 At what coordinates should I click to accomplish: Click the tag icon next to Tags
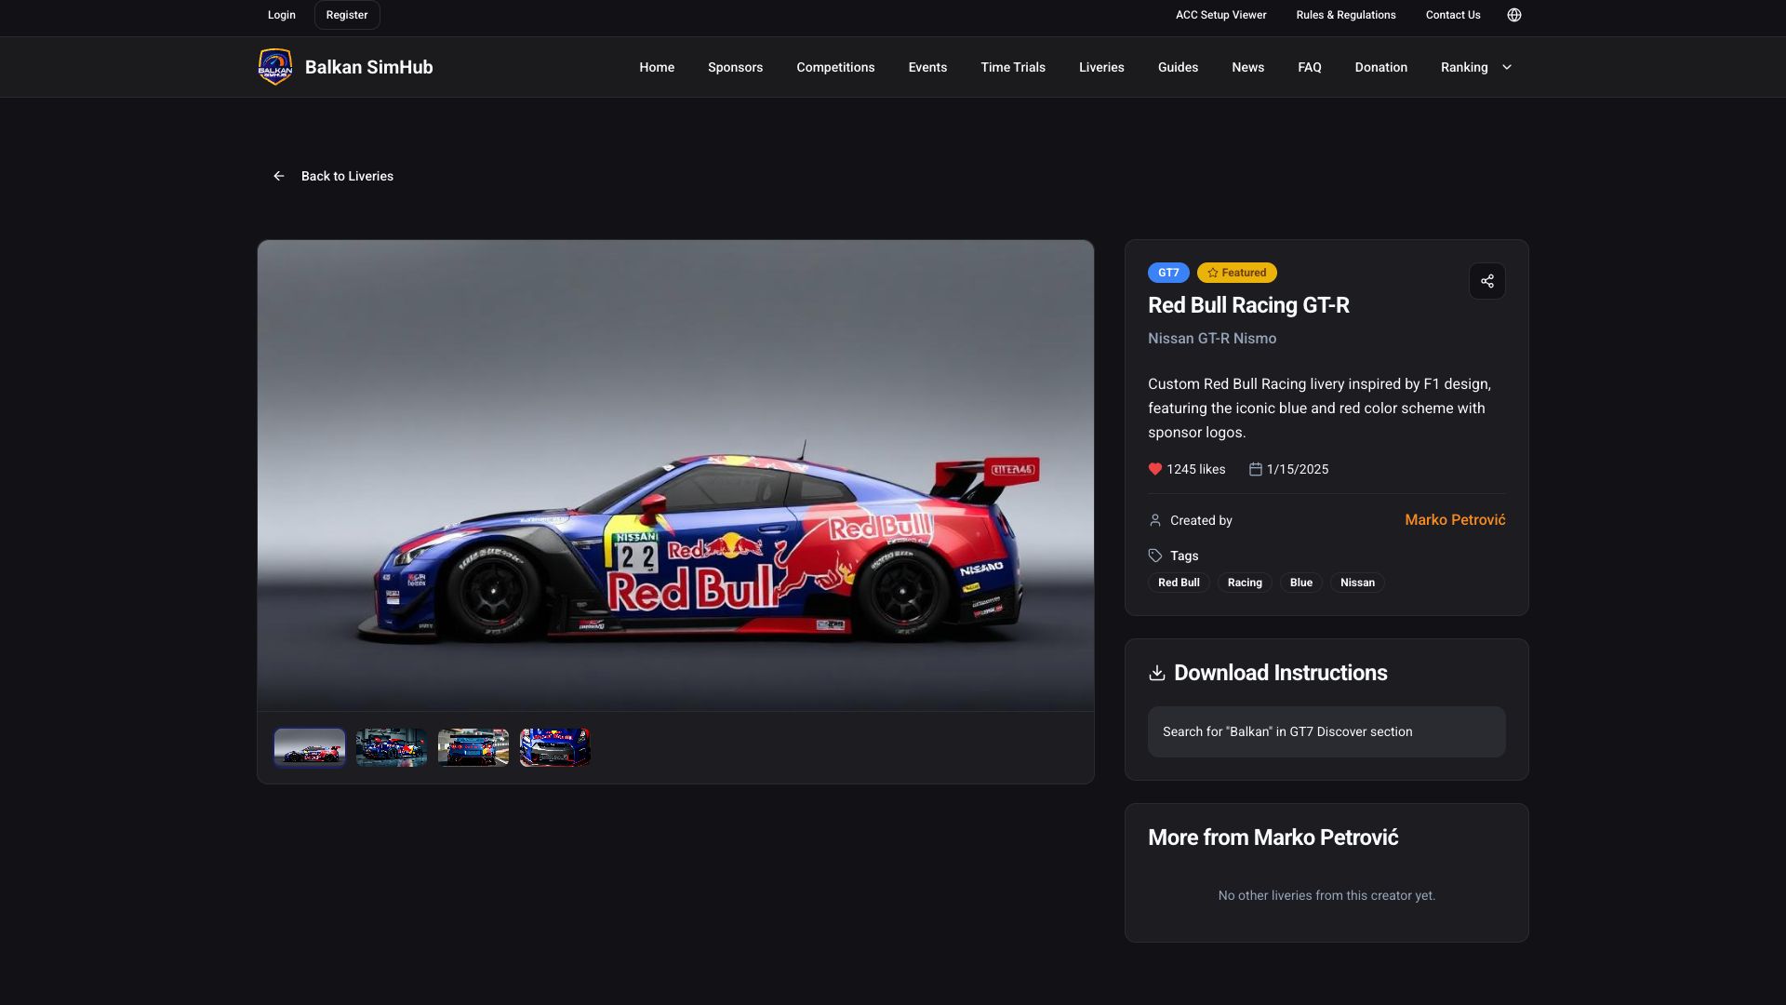pos(1155,556)
